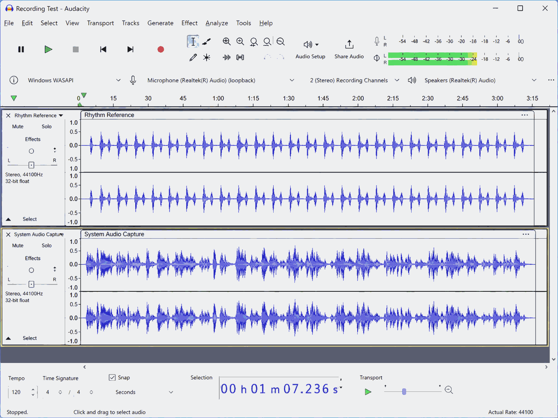558x418 pixels.
Task: Open the Effect menu
Action: (190, 23)
